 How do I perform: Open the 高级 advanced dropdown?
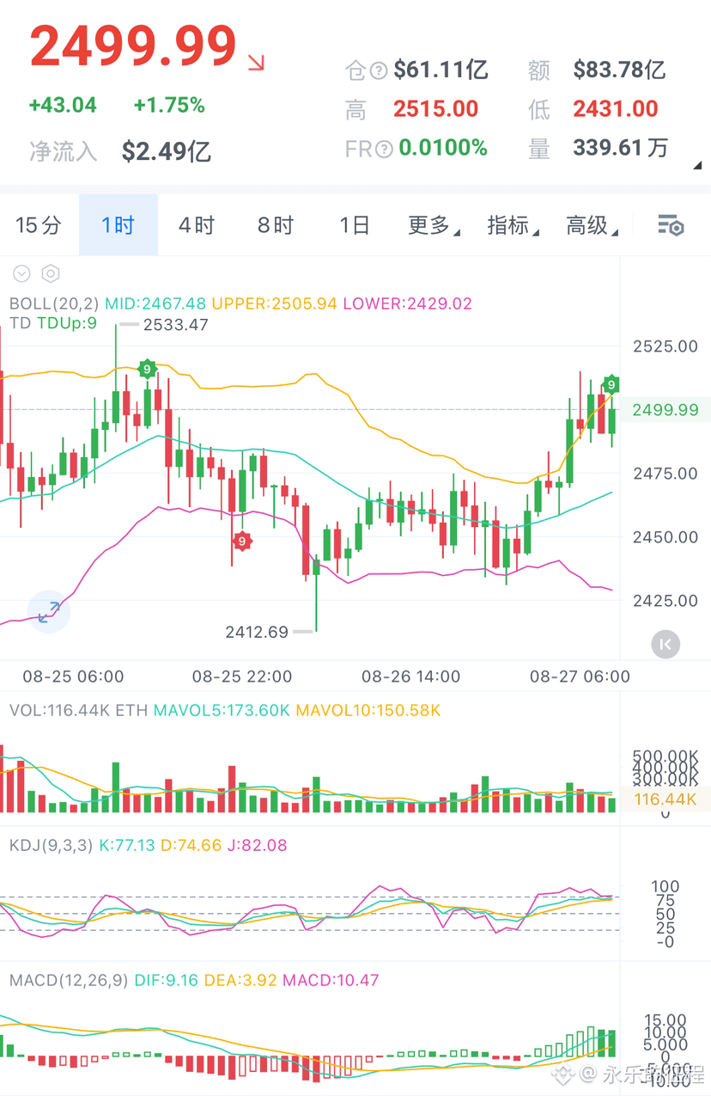pos(592,226)
